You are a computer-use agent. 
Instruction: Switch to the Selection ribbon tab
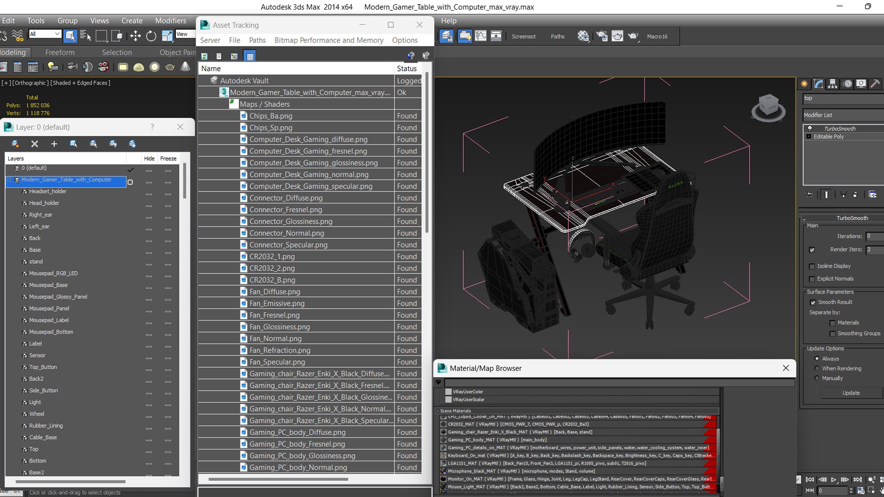click(x=117, y=52)
